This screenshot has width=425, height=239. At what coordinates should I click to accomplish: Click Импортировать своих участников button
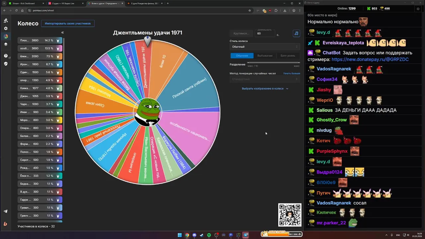click(68, 24)
